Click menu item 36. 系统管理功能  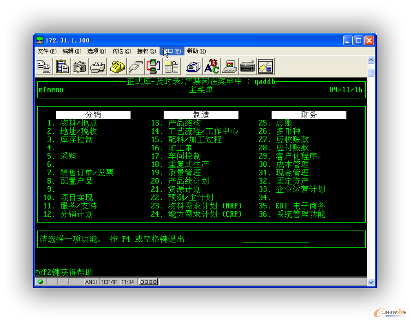tap(292, 215)
